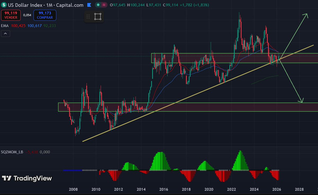Click the blue flag icon beside Capital.com
This screenshot has height=195, width=318.
[89, 5]
